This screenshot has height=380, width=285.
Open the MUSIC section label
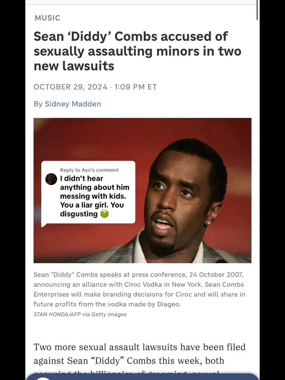pos(48,18)
